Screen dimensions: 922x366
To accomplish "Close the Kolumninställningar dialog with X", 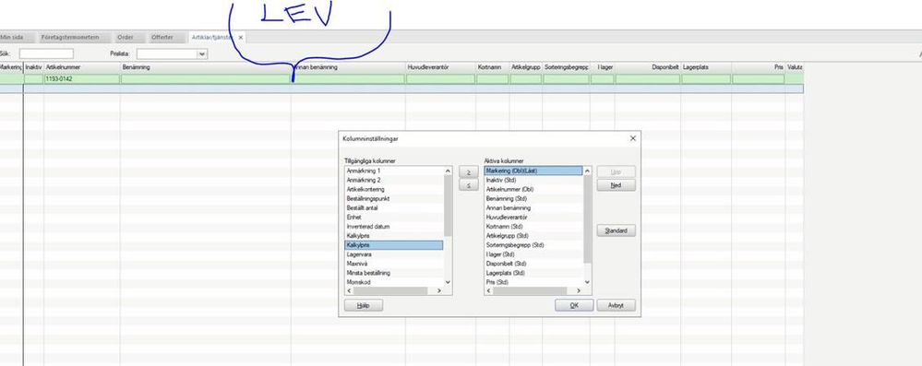I will 633,138.
